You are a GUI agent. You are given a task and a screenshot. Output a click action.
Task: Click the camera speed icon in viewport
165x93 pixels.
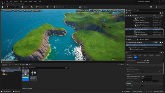point(120,11)
